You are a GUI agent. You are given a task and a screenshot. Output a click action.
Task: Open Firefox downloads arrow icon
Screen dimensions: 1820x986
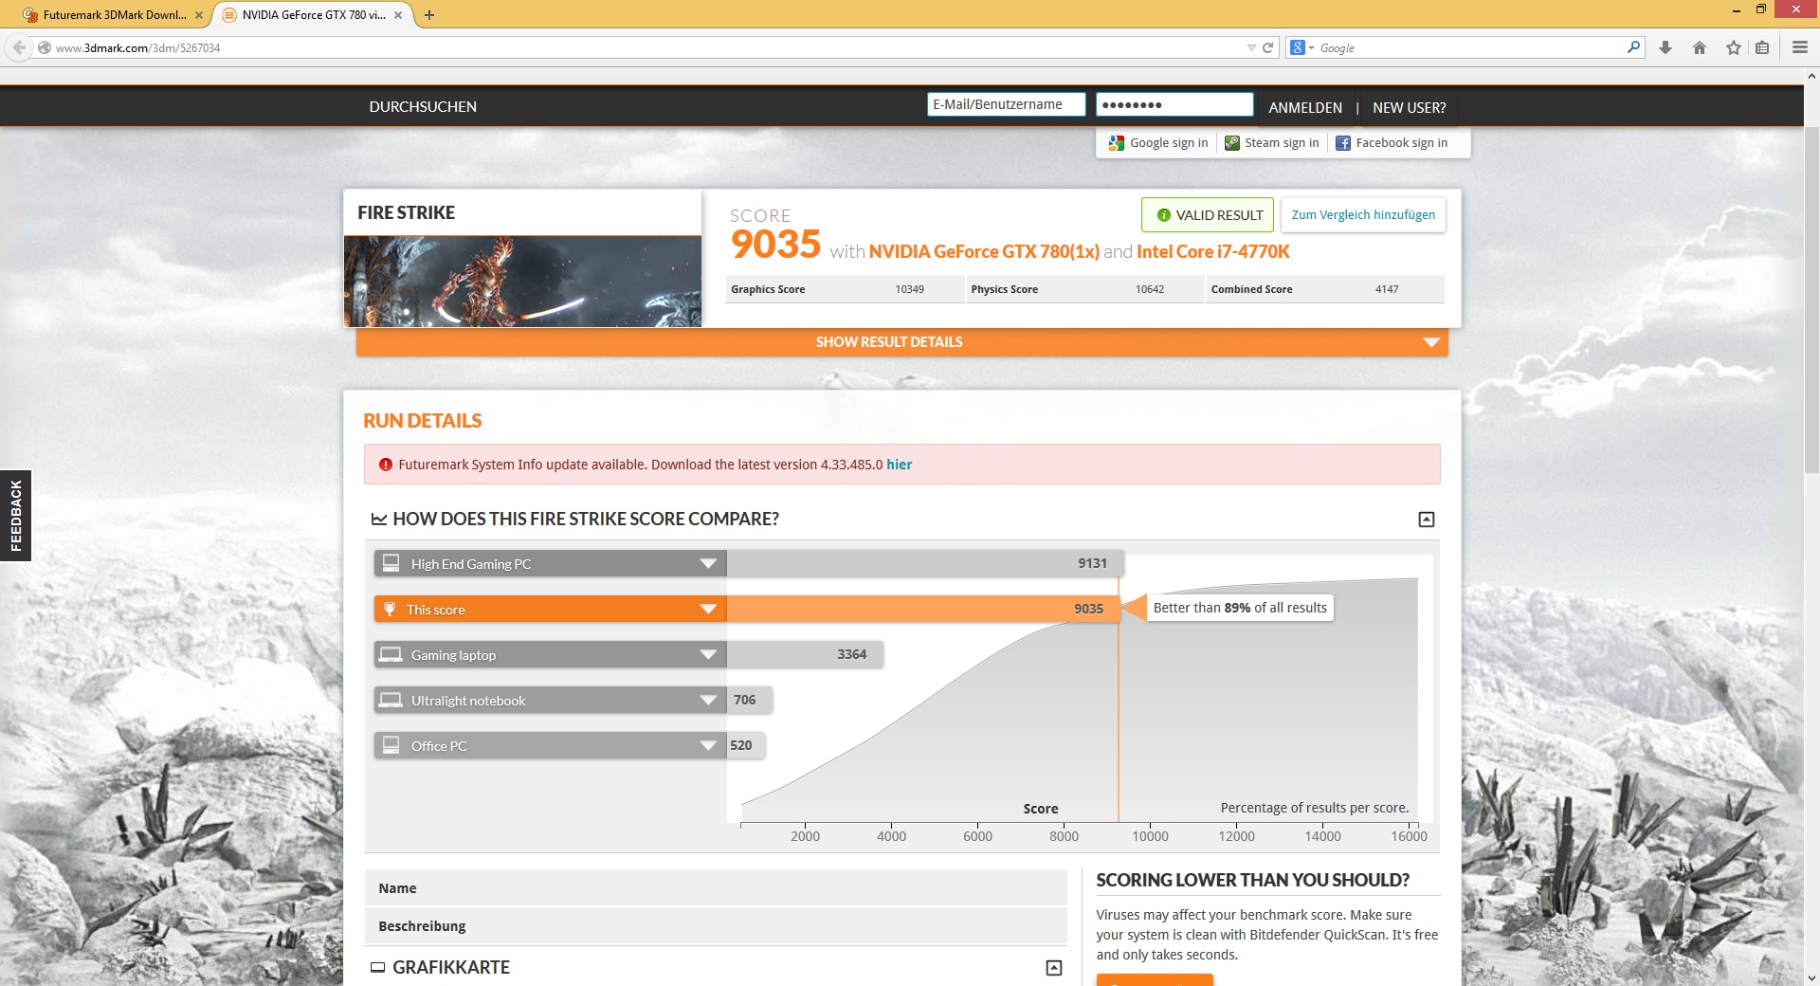(1665, 47)
